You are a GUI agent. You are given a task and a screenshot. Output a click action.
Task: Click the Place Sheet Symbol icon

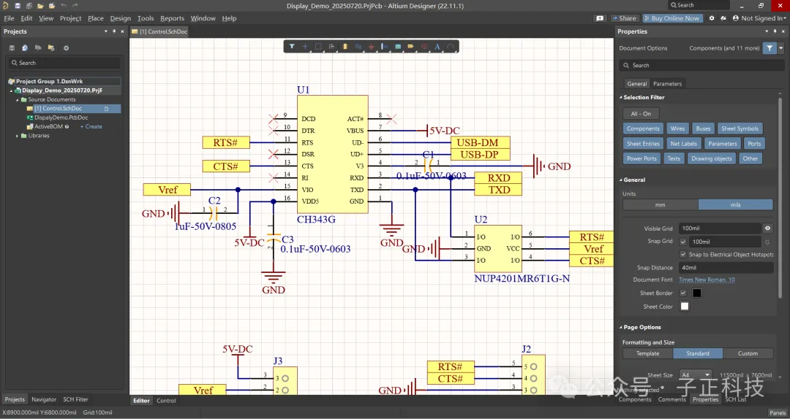click(398, 47)
